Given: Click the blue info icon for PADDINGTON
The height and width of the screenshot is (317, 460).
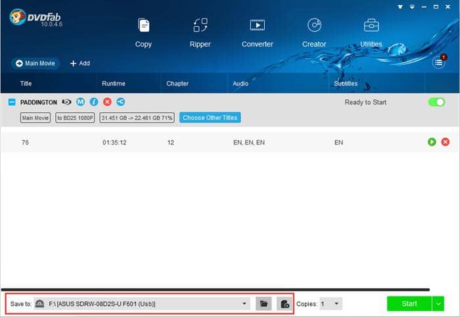Looking at the screenshot, I should coord(94,102).
